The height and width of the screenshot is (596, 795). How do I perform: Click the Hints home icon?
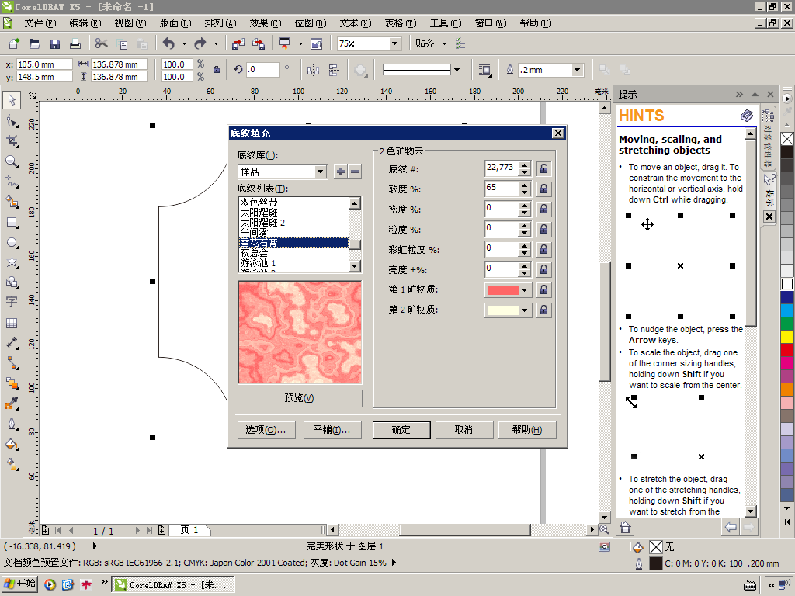click(x=626, y=528)
